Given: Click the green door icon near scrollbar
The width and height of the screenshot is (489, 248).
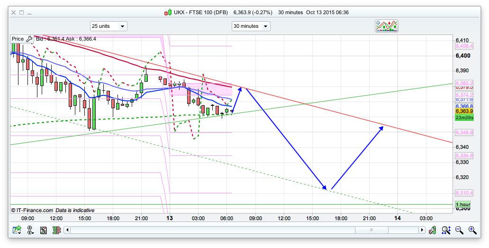Looking at the screenshot, I should (432, 230).
